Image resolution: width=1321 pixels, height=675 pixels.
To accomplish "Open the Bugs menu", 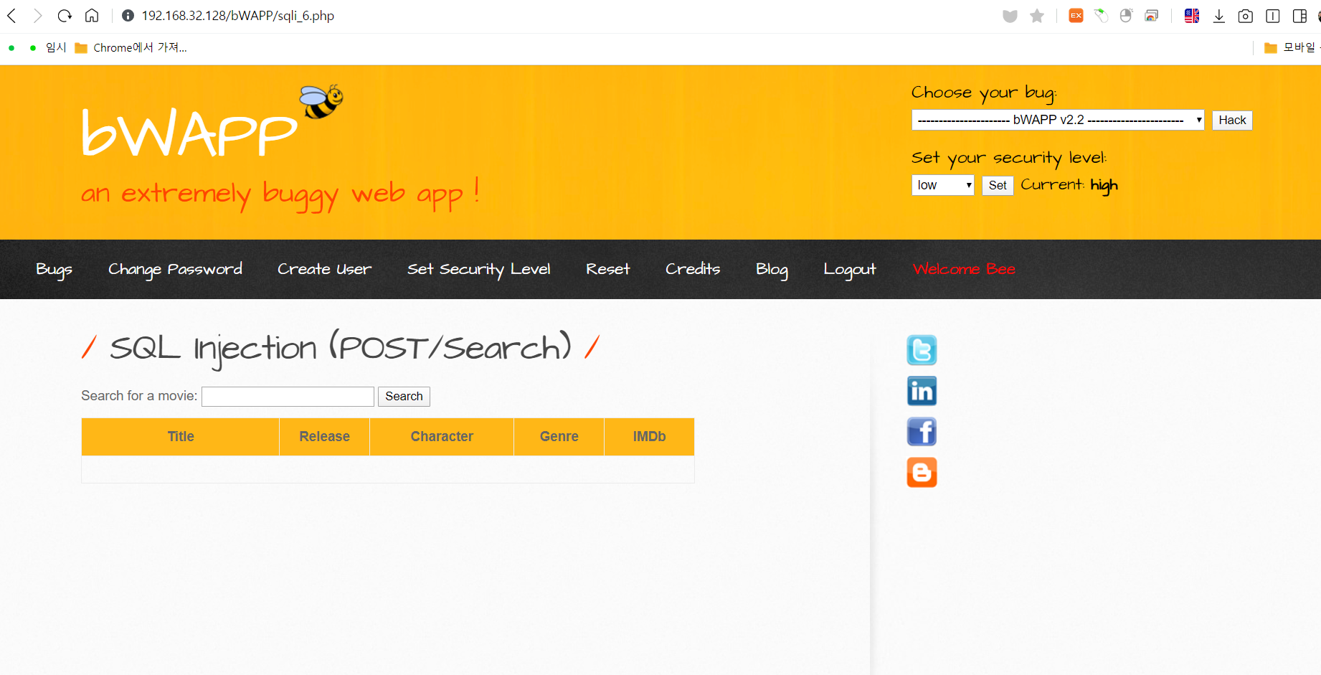I will point(54,269).
